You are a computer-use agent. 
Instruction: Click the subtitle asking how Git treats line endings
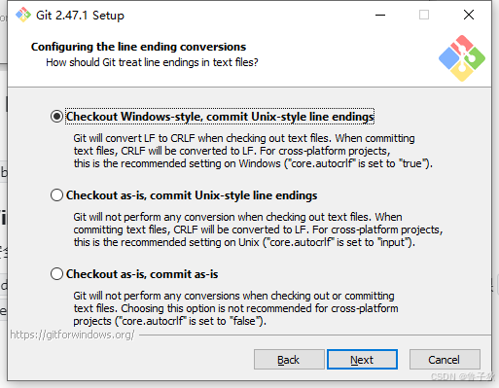click(152, 62)
